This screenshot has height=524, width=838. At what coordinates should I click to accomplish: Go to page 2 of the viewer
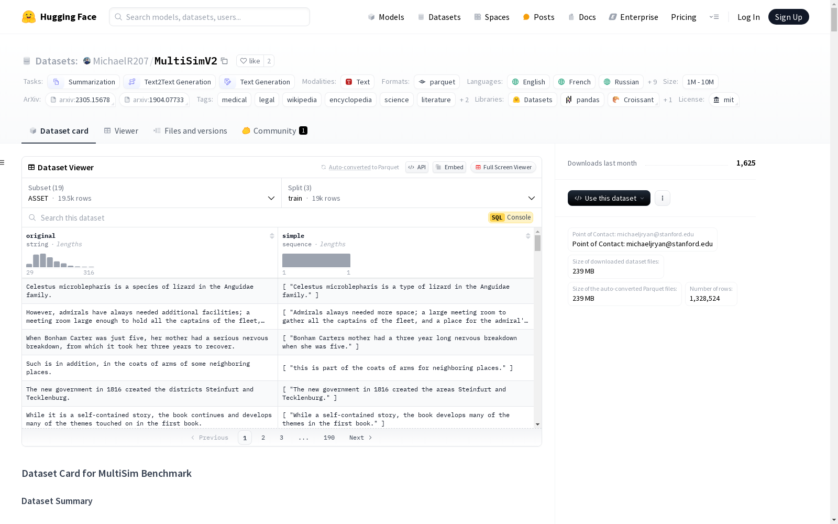263,438
